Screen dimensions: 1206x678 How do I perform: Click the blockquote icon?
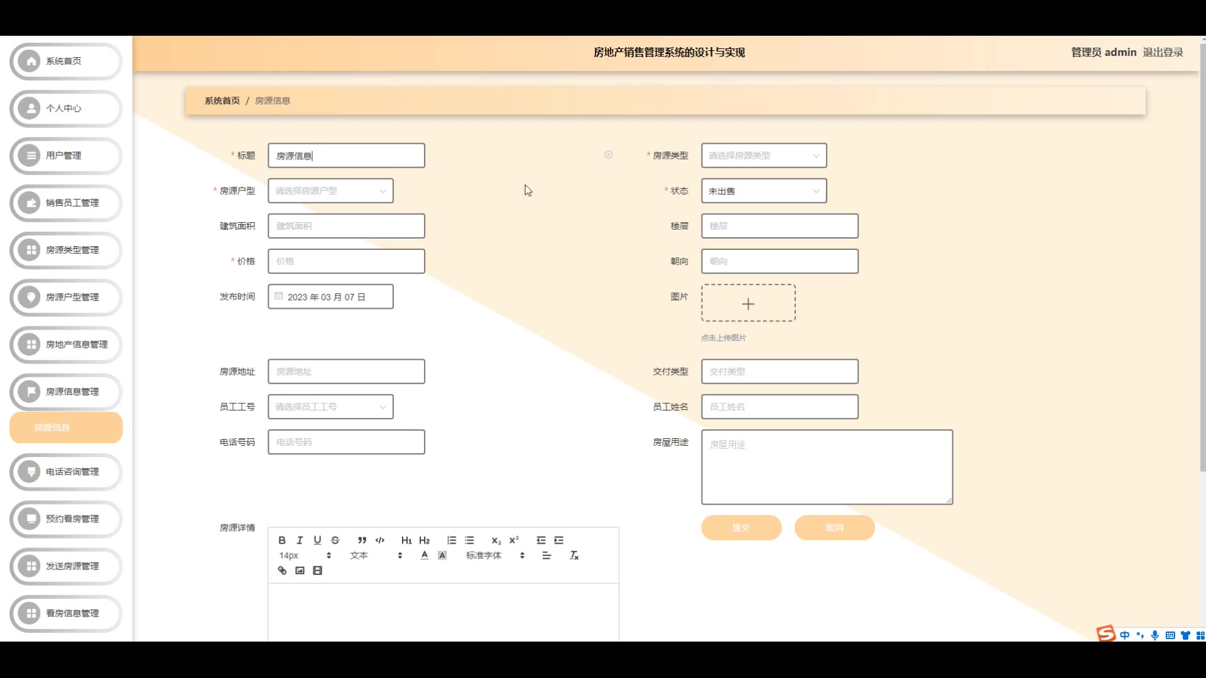click(362, 540)
